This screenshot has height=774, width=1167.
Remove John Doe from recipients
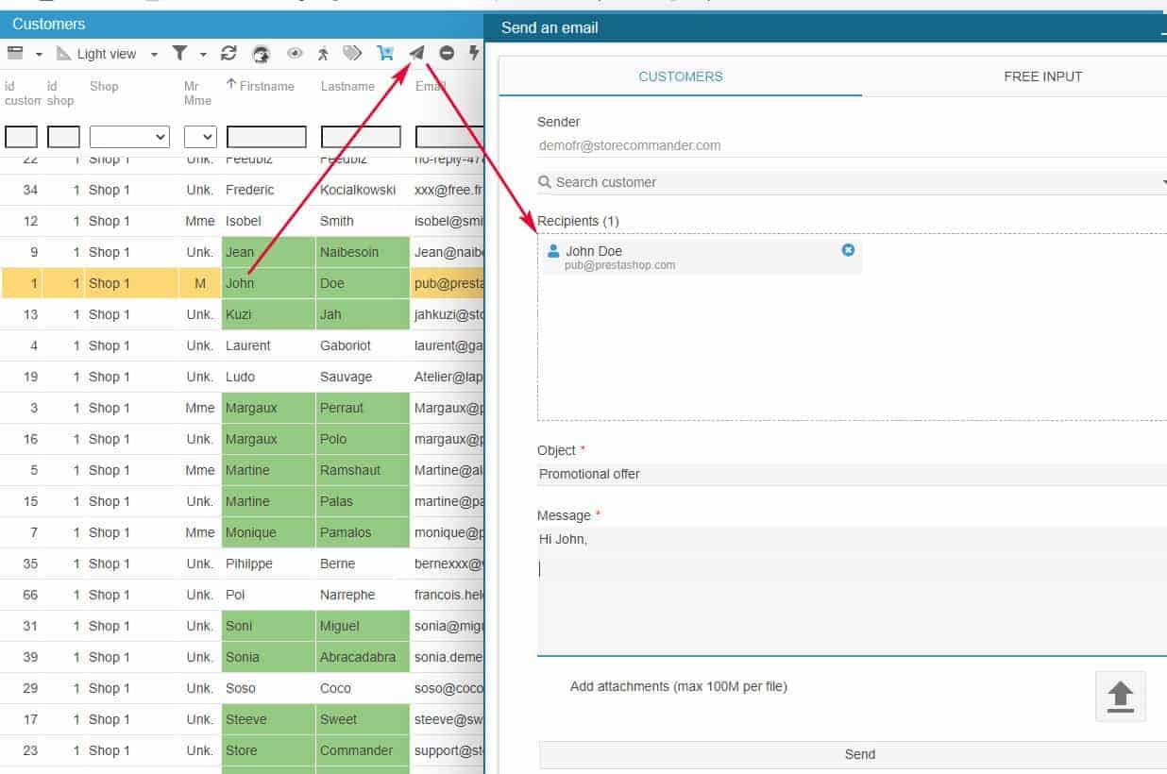pos(847,250)
